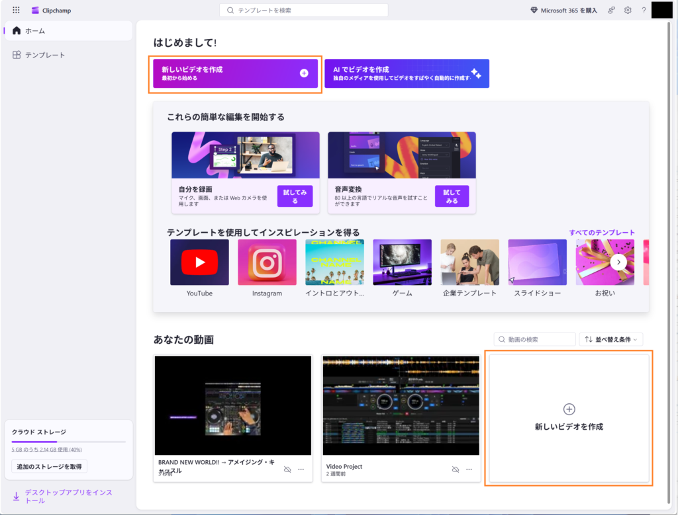Click the Microsoft 365 を購入 diamond button
This screenshot has height=515, width=678.
[563, 10]
